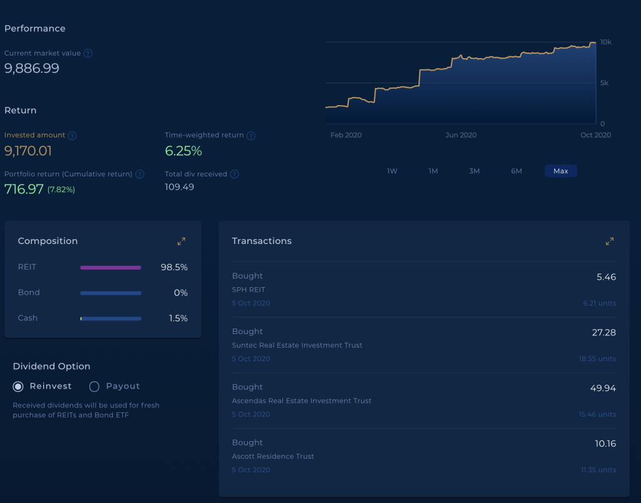The width and height of the screenshot is (641, 503).
Task: Switch chart range to 1M
Action: coord(433,171)
